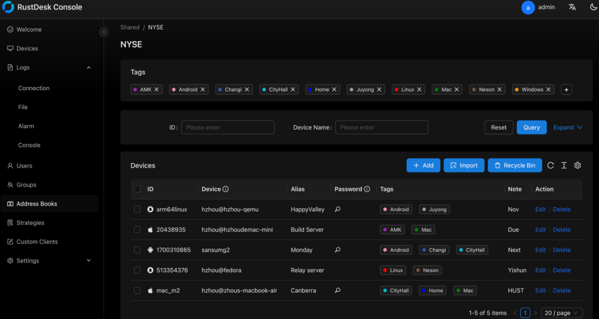Click Linux OS icon beside arm64linux
This screenshot has width=599, height=319.
coord(150,209)
